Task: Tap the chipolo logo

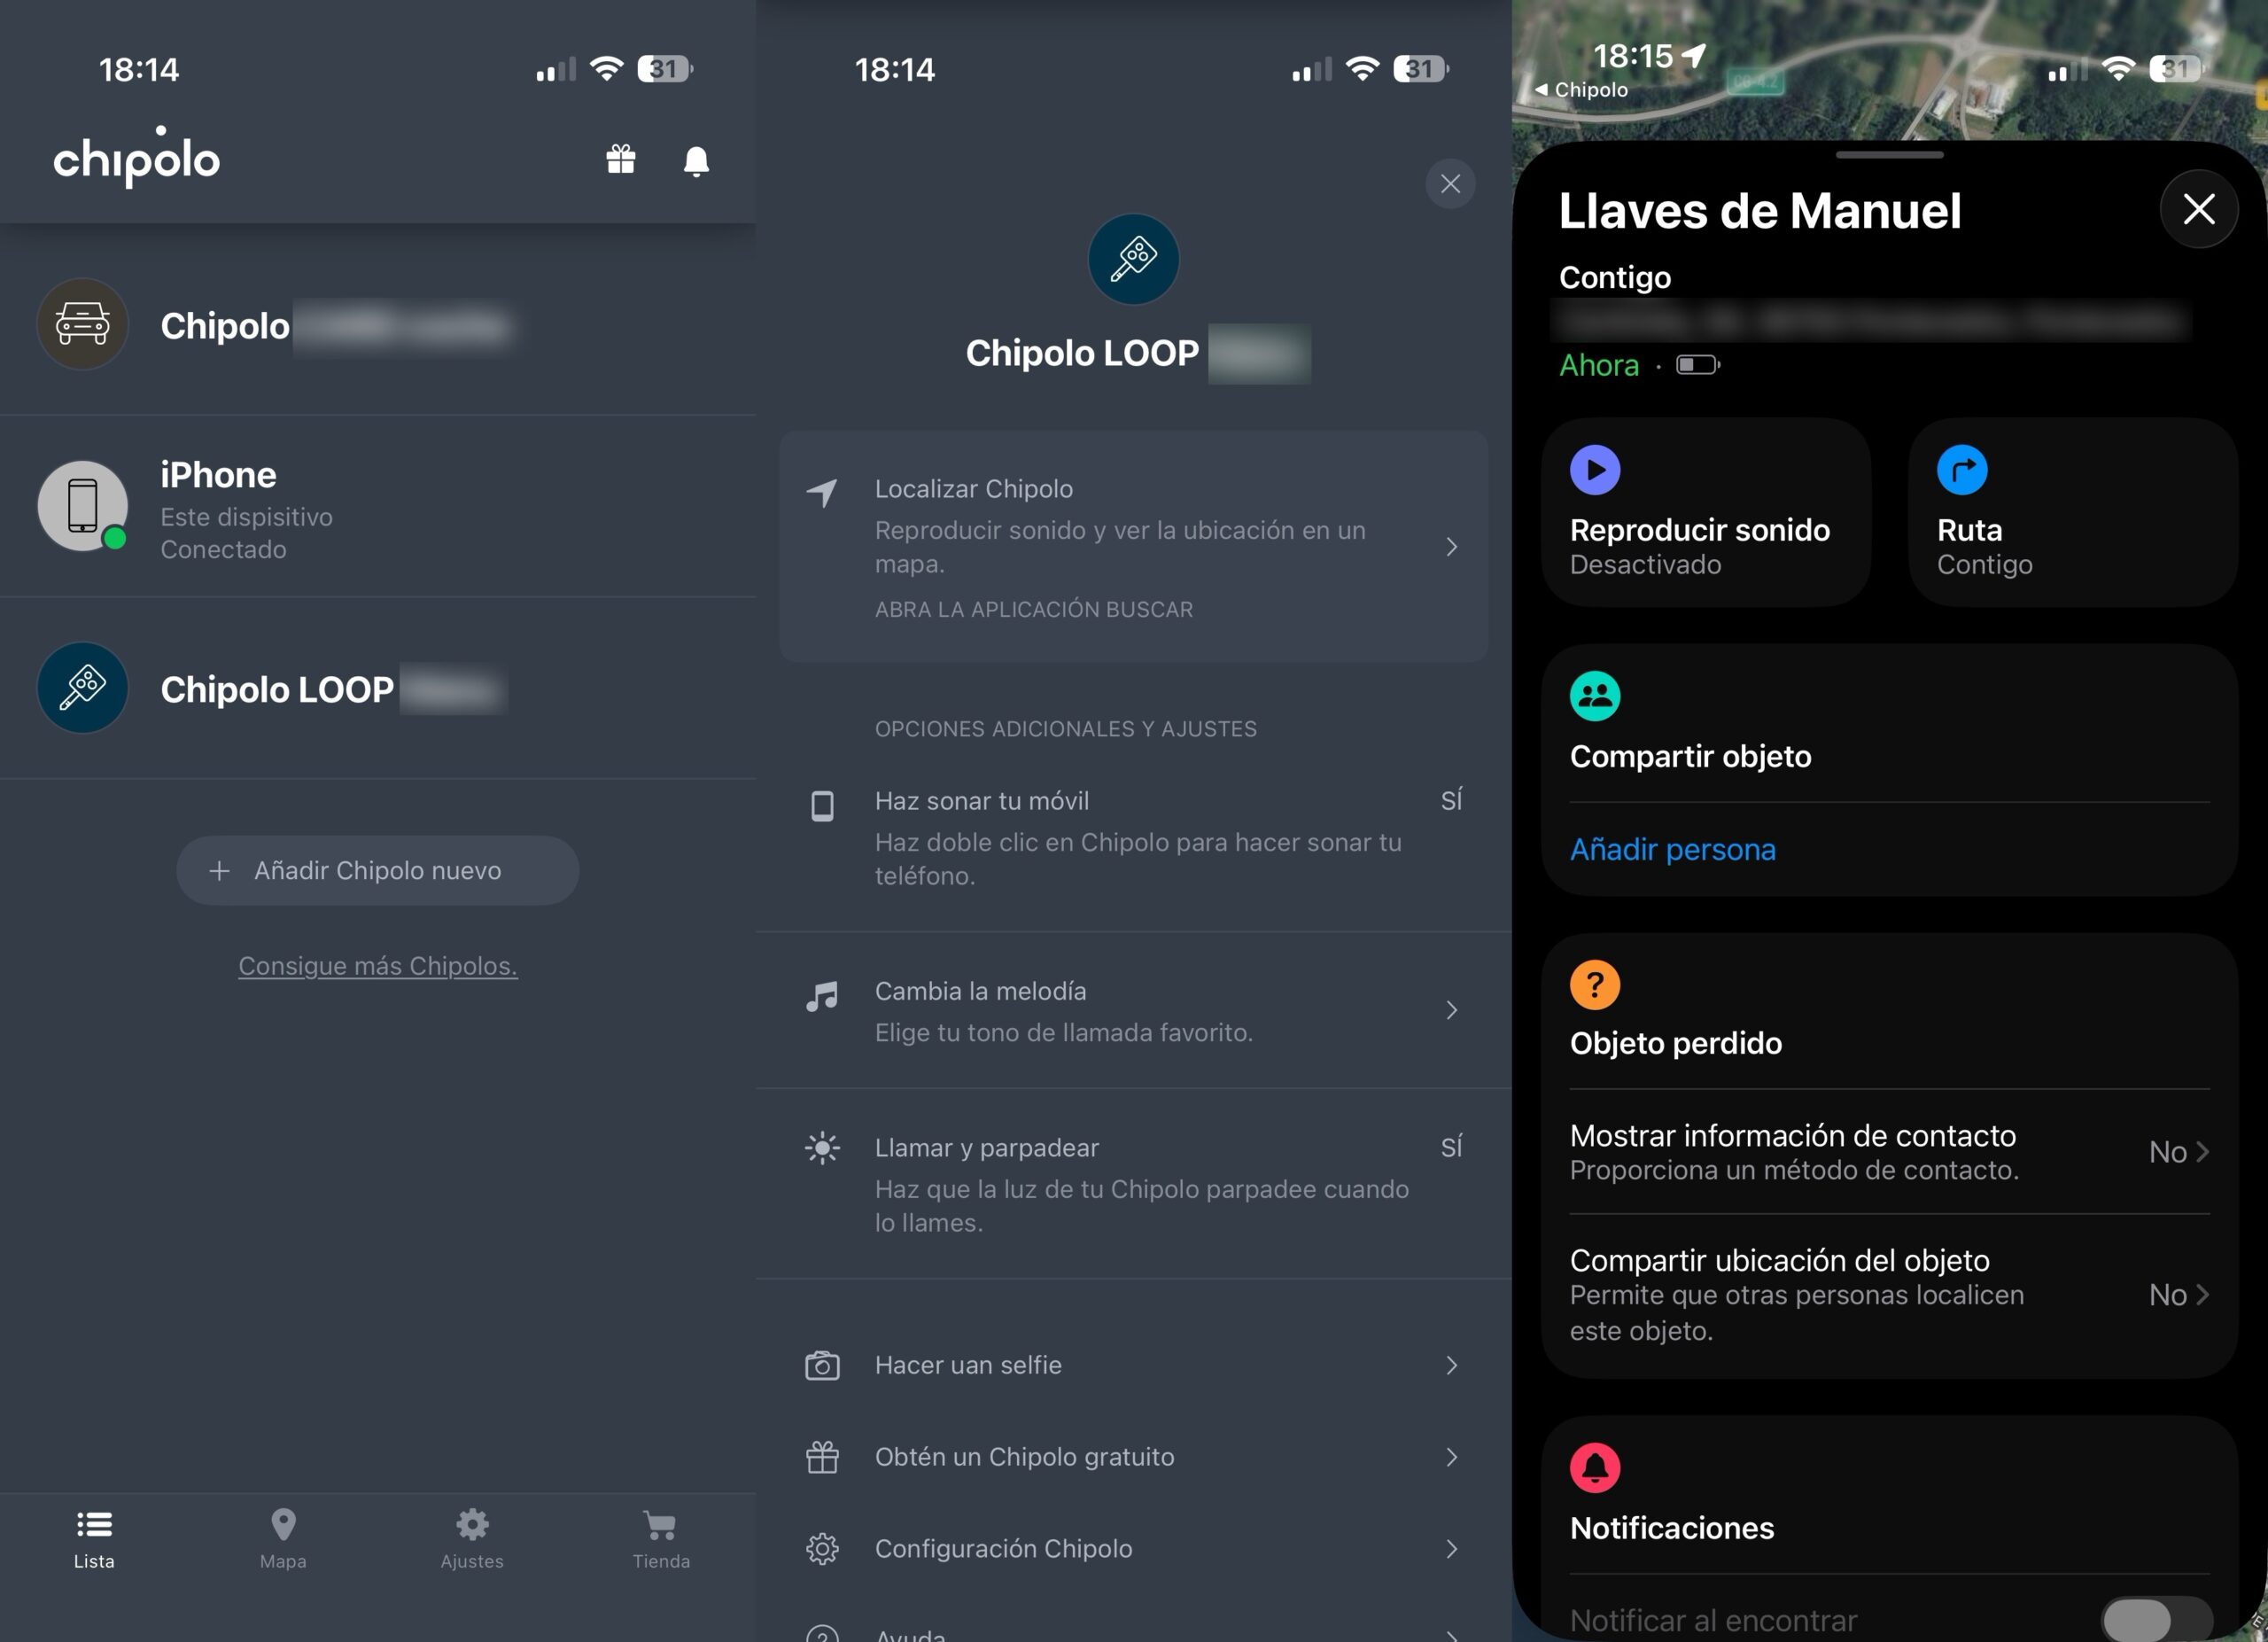Action: click(x=136, y=156)
